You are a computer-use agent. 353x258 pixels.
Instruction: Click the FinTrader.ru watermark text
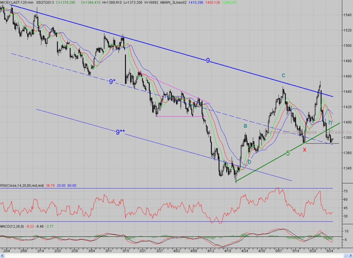point(336,132)
